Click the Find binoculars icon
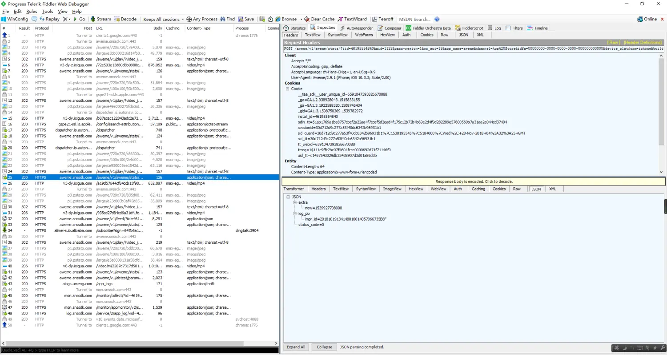The width and height of the screenshot is (667, 355). [222, 19]
